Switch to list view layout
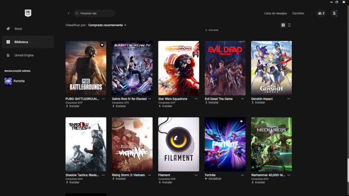 coord(289,25)
